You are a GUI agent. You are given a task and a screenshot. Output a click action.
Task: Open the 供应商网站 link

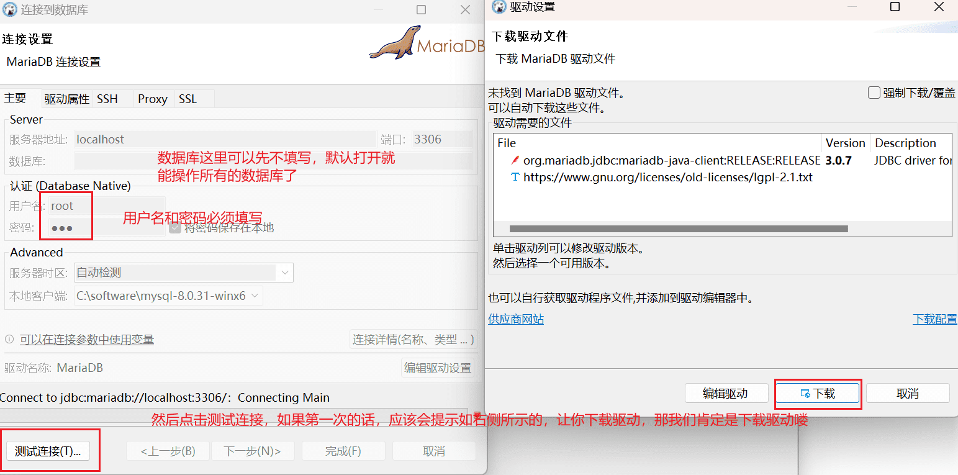(x=516, y=319)
